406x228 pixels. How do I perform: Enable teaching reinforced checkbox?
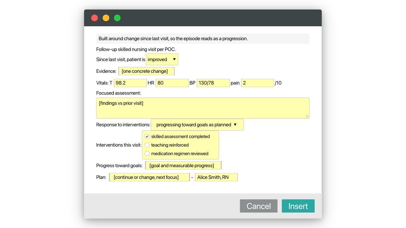(x=147, y=145)
